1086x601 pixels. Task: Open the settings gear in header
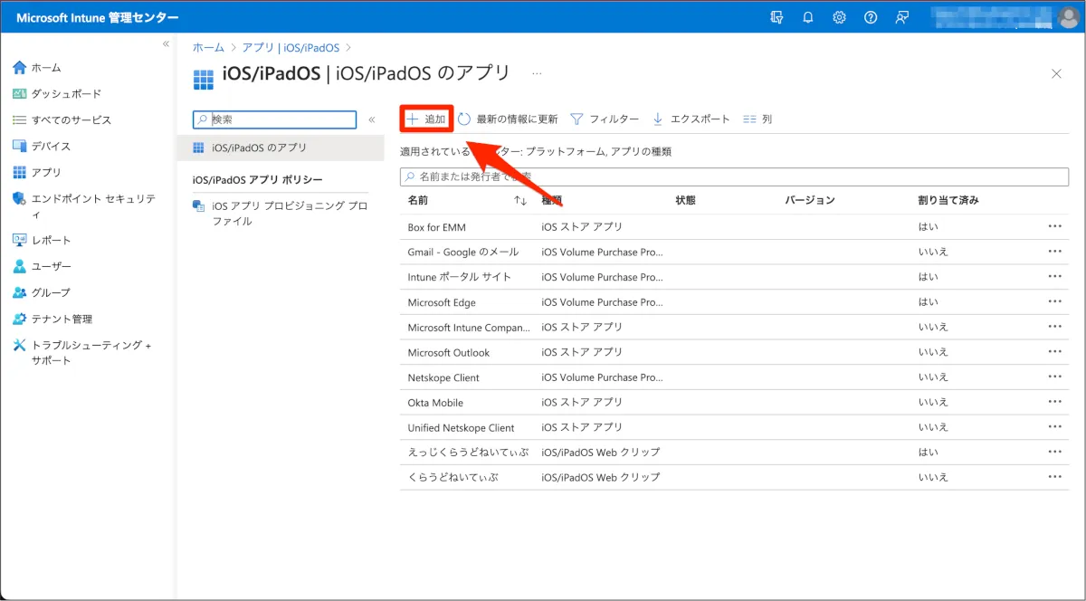[x=839, y=17]
